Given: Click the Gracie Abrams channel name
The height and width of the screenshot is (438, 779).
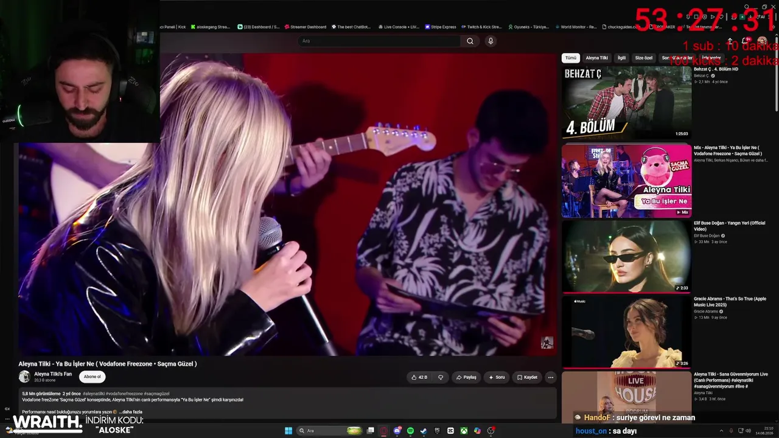Looking at the screenshot, I should tap(705, 311).
